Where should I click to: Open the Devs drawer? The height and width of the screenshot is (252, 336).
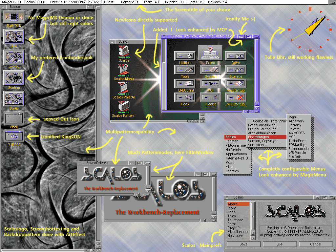tap(236, 56)
